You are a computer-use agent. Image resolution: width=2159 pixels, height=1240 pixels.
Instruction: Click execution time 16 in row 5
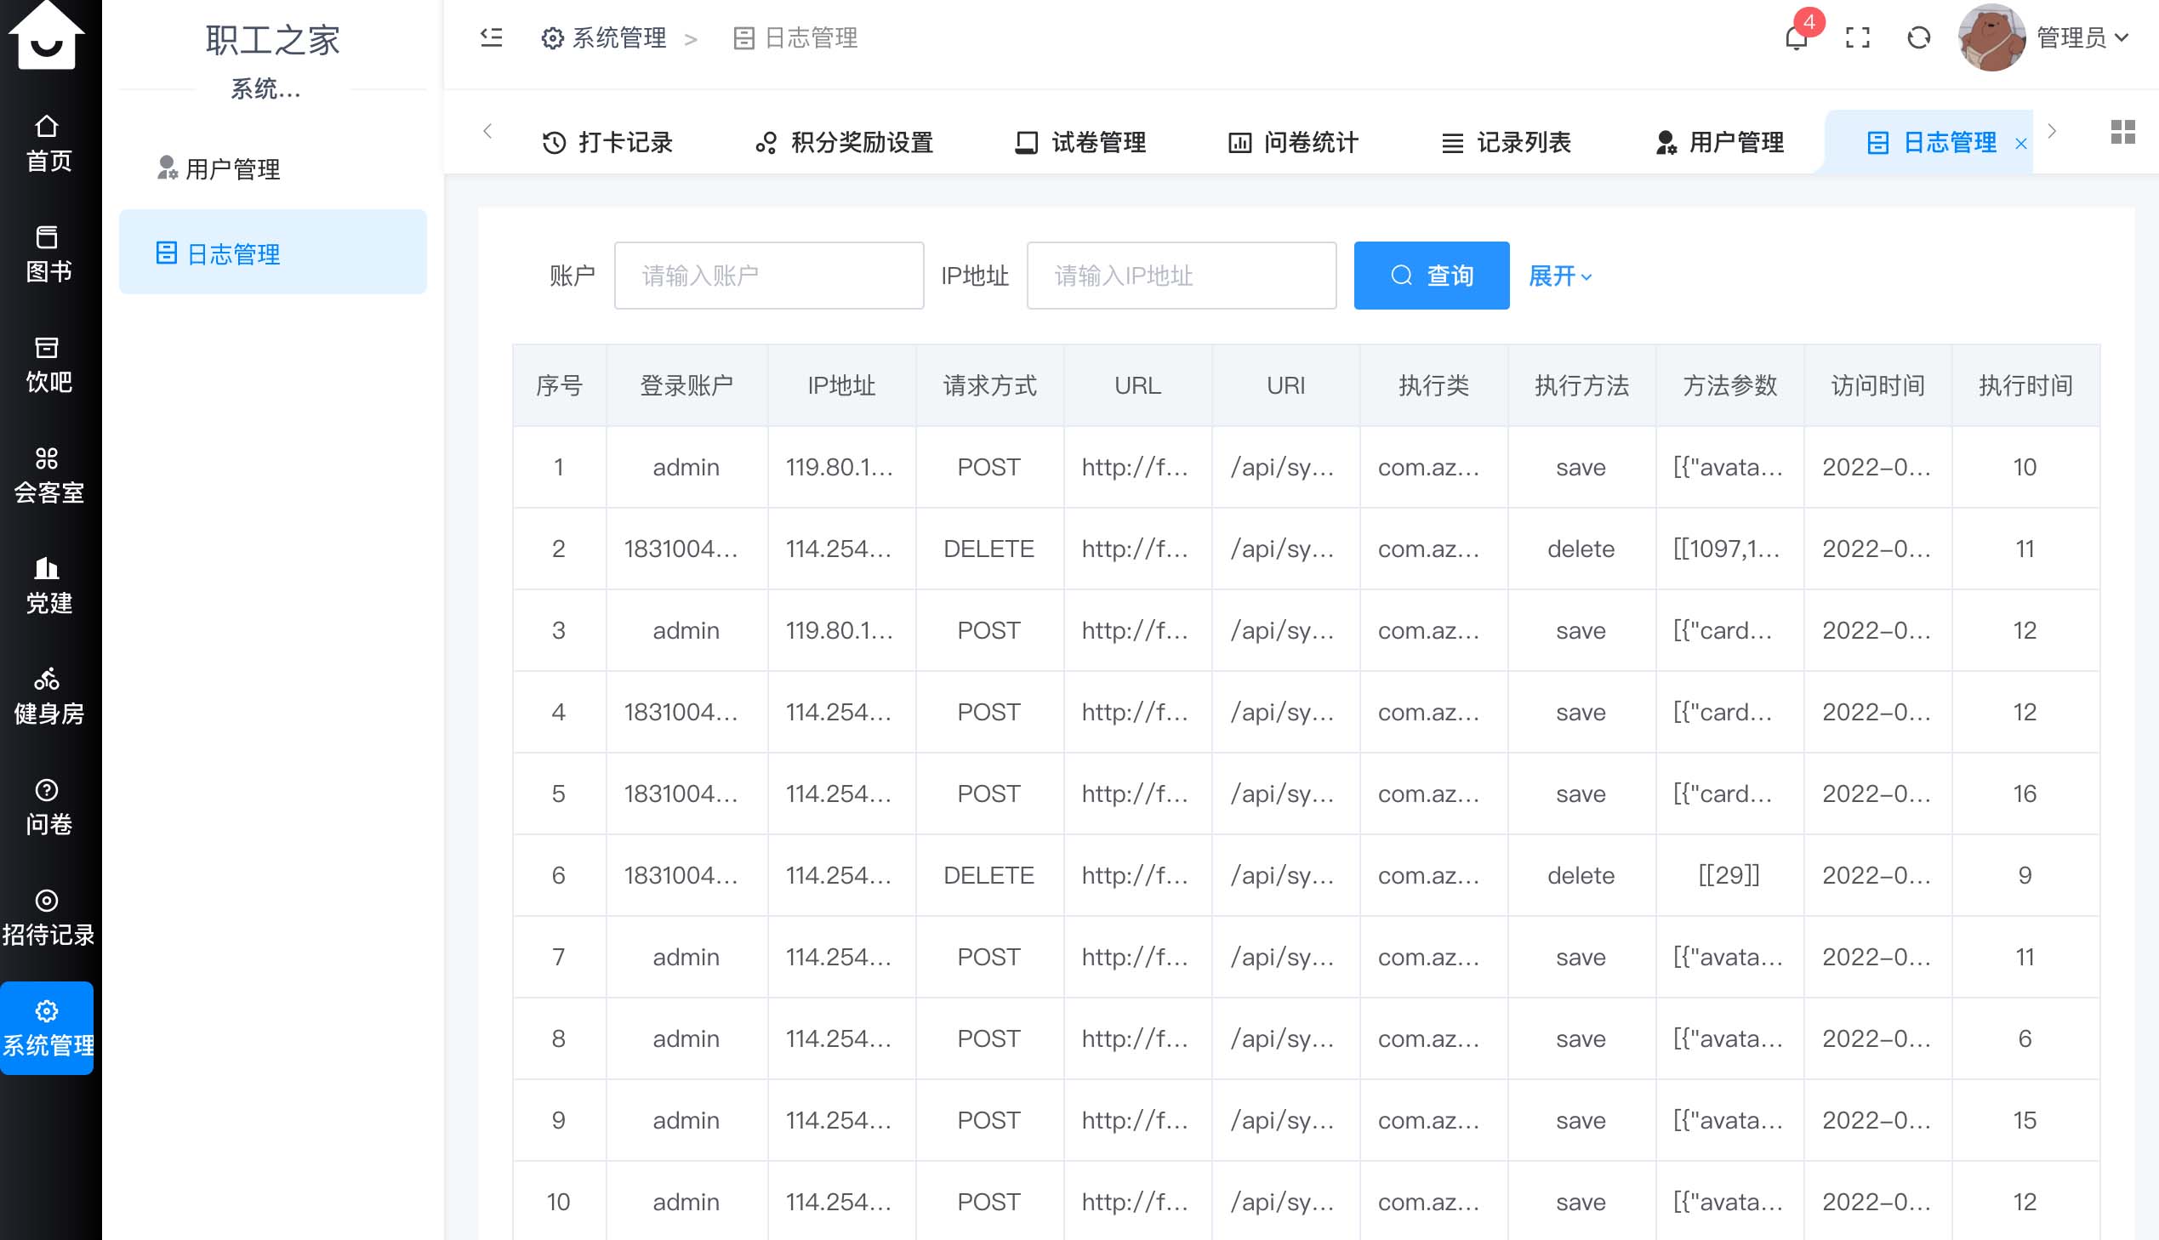(2025, 793)
